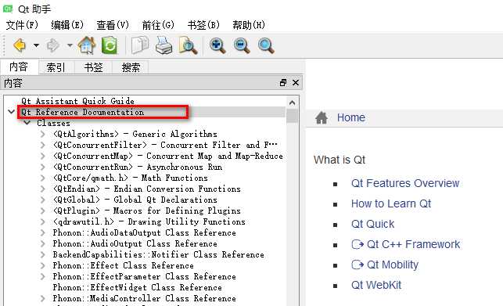503x306 pixels.
Task: Expand Phonon::AudioOutput Class Reference
Action: (x=43, y=243)
